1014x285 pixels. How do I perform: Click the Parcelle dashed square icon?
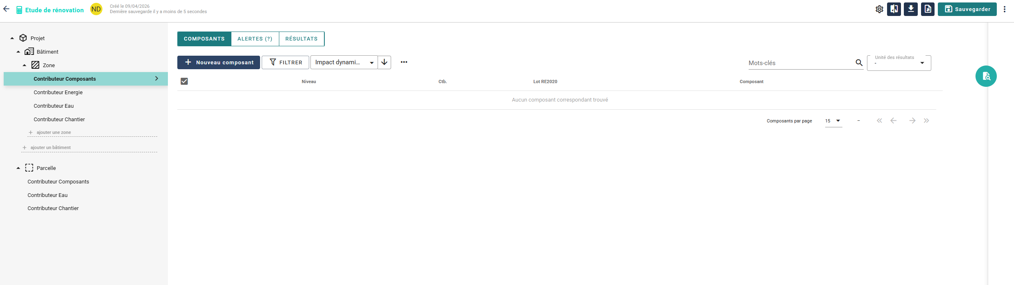29,168
